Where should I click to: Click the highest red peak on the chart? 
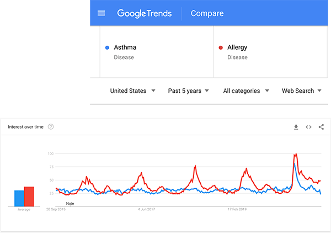(296, 155)
